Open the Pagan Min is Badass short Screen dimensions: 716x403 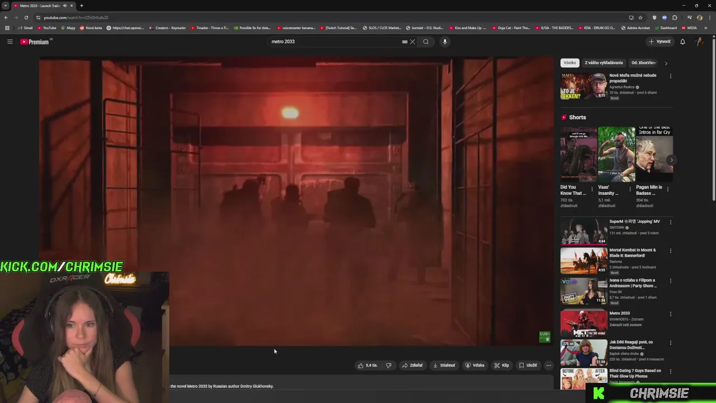654,154
